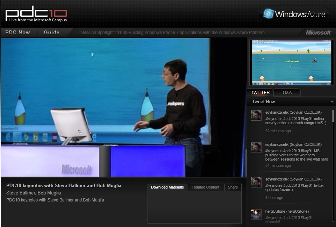Click the PDC10 logo

click(36, 14)
